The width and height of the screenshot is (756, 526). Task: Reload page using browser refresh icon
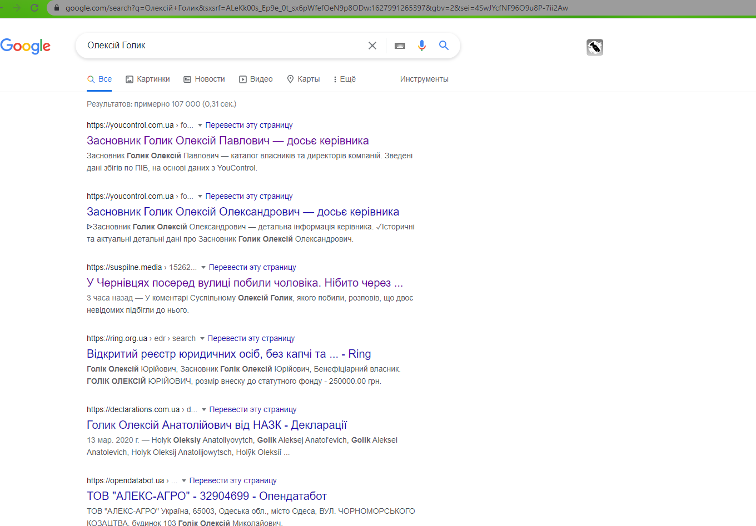(x=34, y=8)
